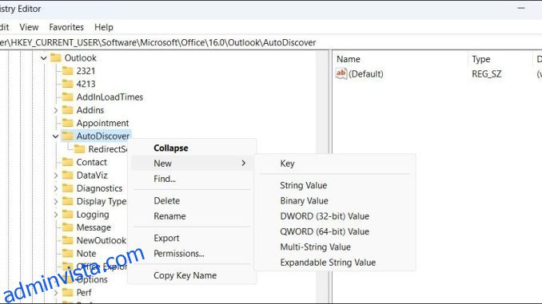Viewport: 542px width, 304px height.
Task: Click the AddInLoadTimes folder icon
Action: [x=68, y=97]
